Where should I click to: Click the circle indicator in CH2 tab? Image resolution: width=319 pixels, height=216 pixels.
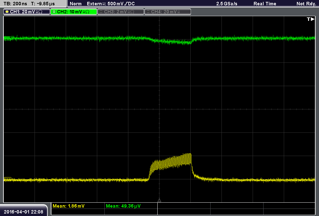click(54, 12)
